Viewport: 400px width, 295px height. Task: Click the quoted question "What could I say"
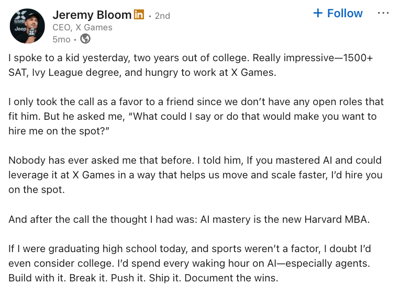click(x=251, y=116)
